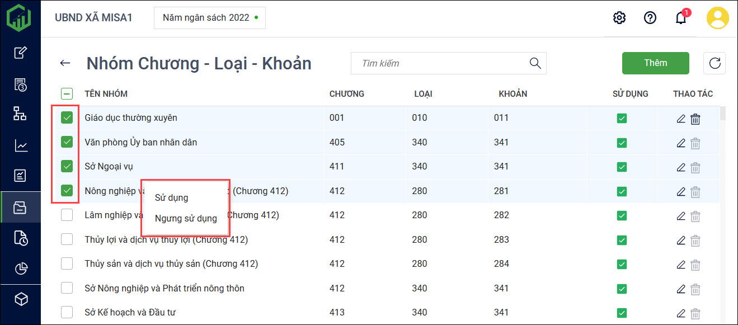Uncheck the Sở Ngoại vụ row checkbox
Viewport: 738px width, 325px height.
point(67,166)
